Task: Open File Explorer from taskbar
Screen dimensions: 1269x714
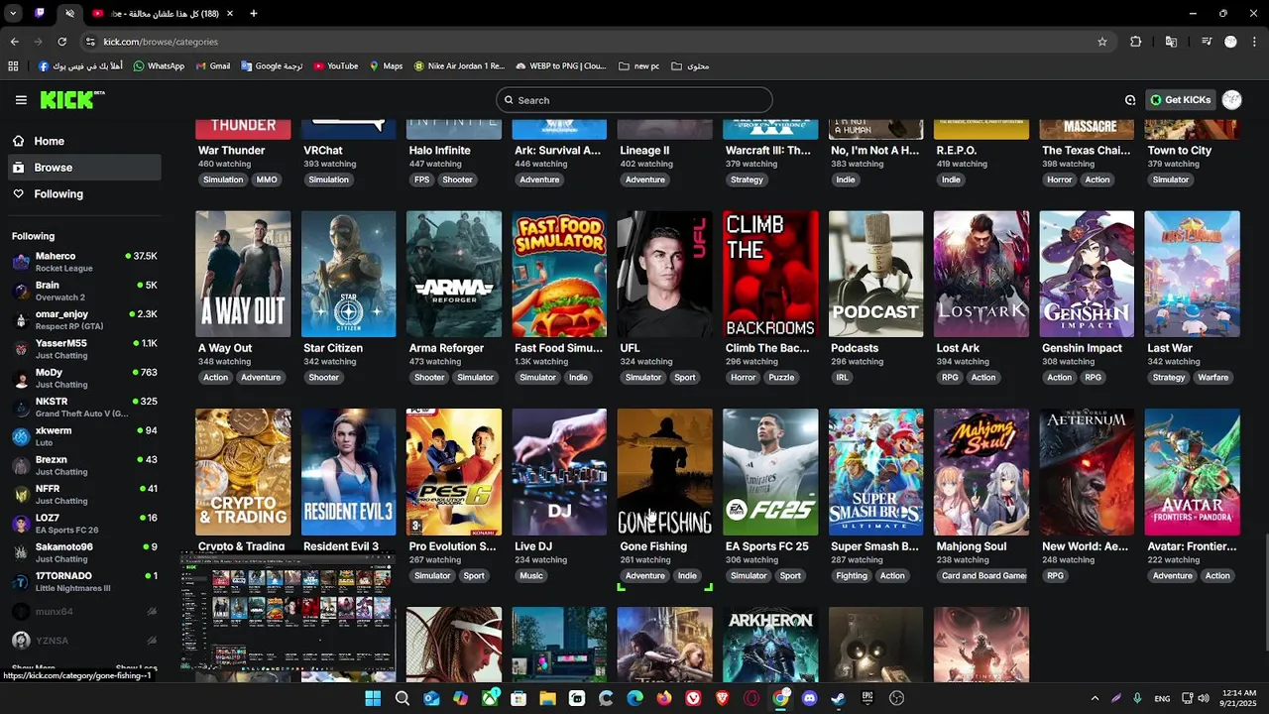Action: point(547,698)
